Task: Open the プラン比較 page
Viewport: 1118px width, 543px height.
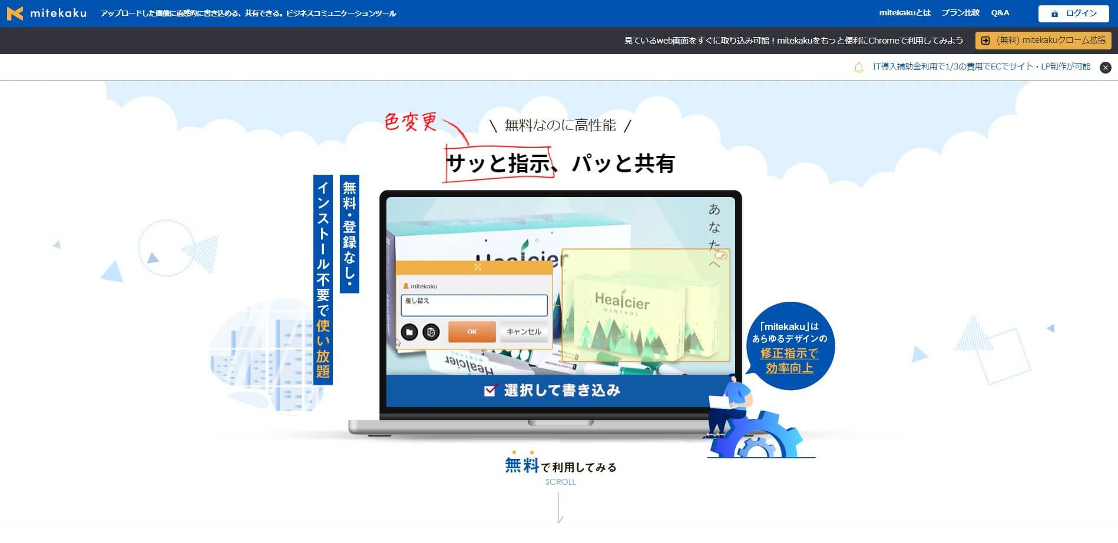Action: 960,13
